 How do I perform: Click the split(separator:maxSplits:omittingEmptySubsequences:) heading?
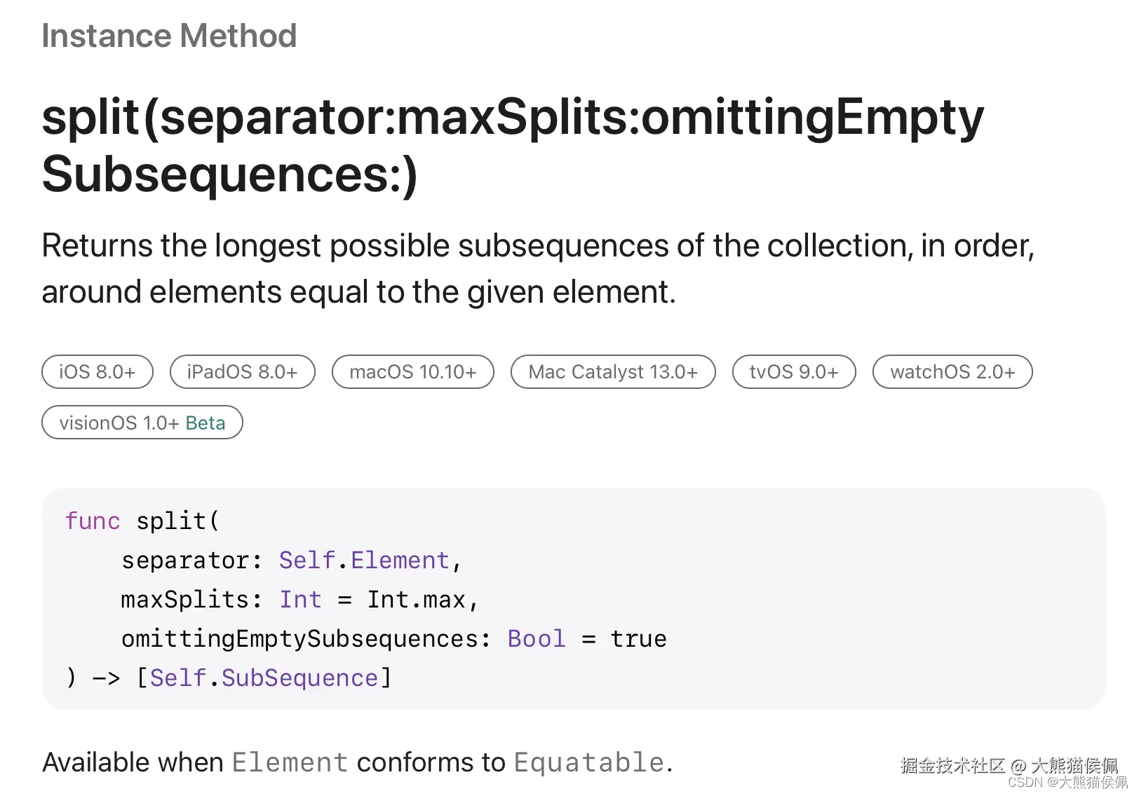tap(512, 145)
